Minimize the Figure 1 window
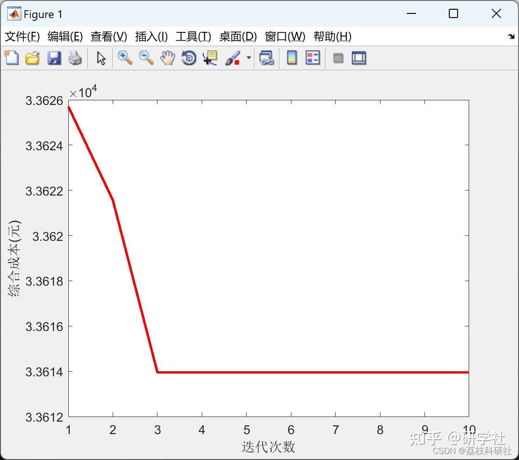The width and height of the screenshot is (519, 460). [411, 13]
